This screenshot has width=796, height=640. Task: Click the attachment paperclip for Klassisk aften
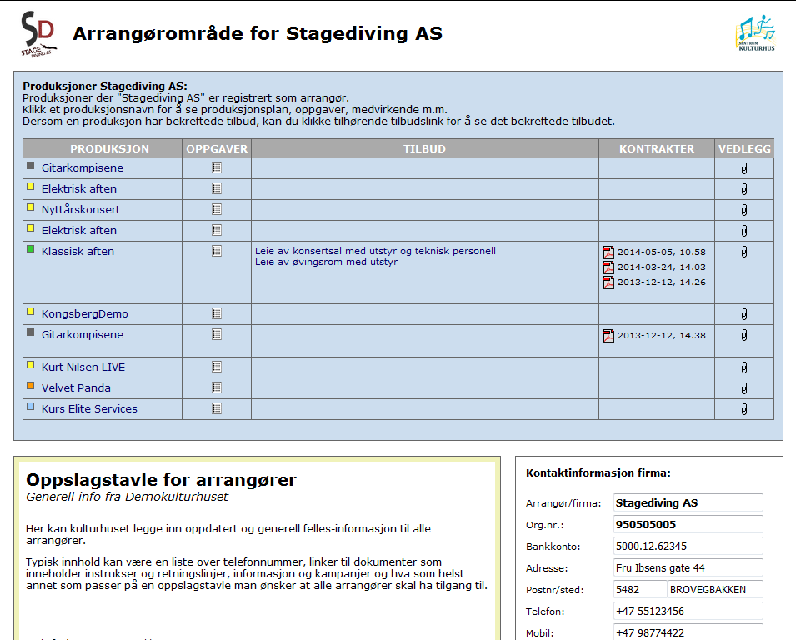744,252
